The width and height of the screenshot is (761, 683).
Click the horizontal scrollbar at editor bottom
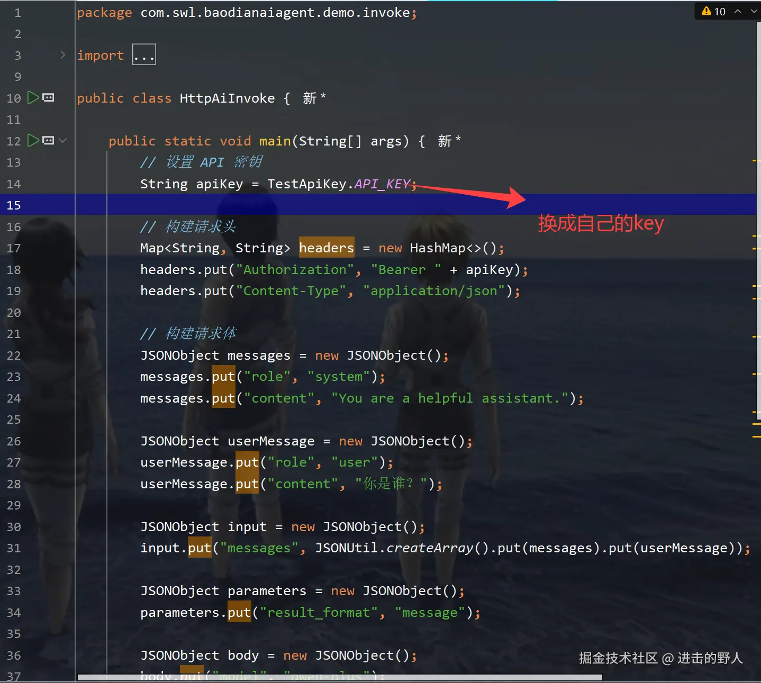pyautogui.click(x=340, y=677)
